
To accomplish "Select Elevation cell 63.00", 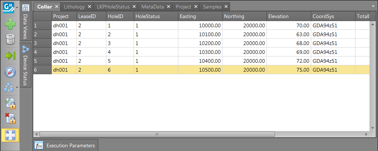I will tap(289, 34).
